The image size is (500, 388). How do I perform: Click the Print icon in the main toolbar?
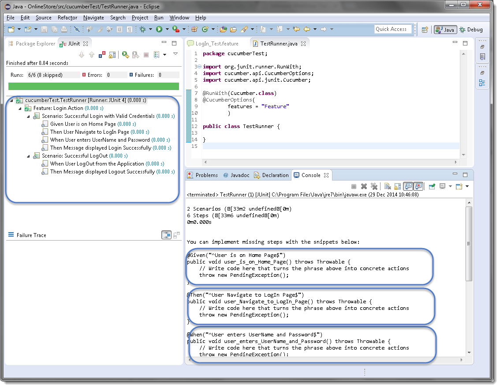[x=64, y=30]
